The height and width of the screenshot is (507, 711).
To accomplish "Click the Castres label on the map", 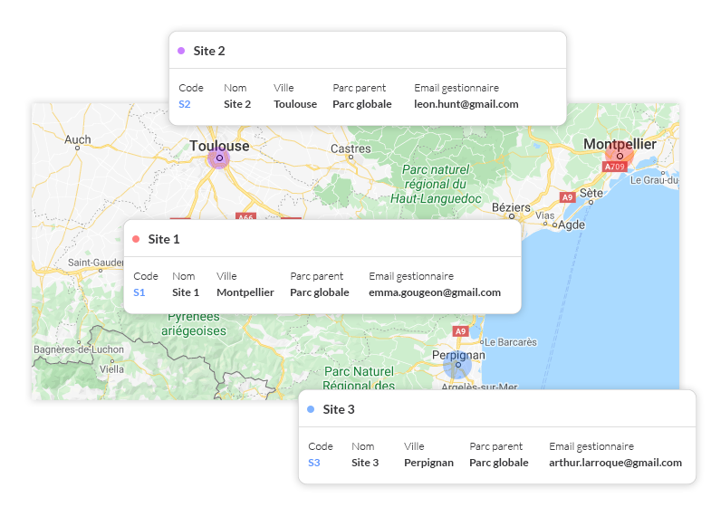I will [x=351, y=148].
